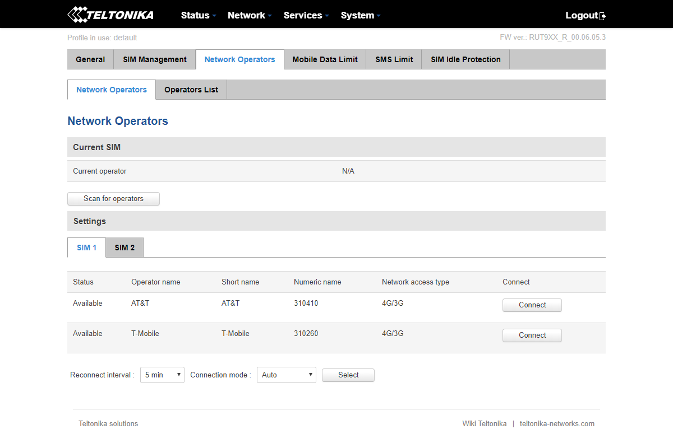Viewport: 673px width, 448px height.
Task: Open the Network dropdown menu
Action: (250, 15)
